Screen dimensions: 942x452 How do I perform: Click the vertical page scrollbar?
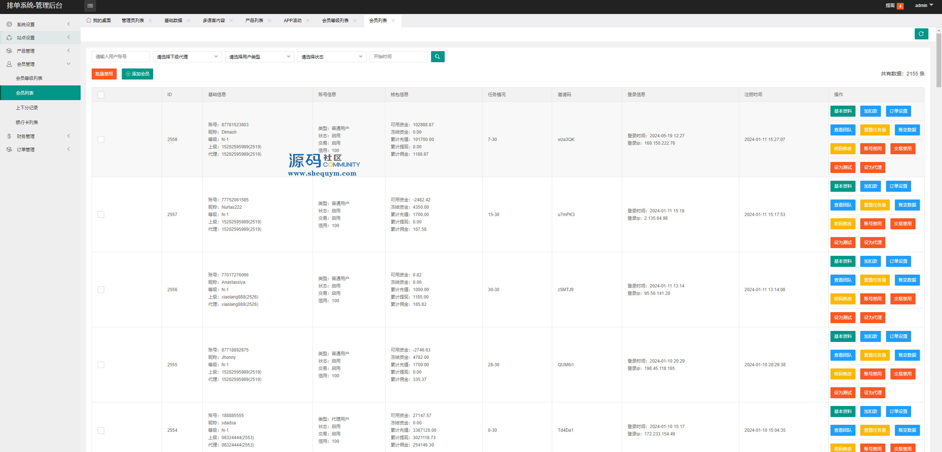coord(939,60)
